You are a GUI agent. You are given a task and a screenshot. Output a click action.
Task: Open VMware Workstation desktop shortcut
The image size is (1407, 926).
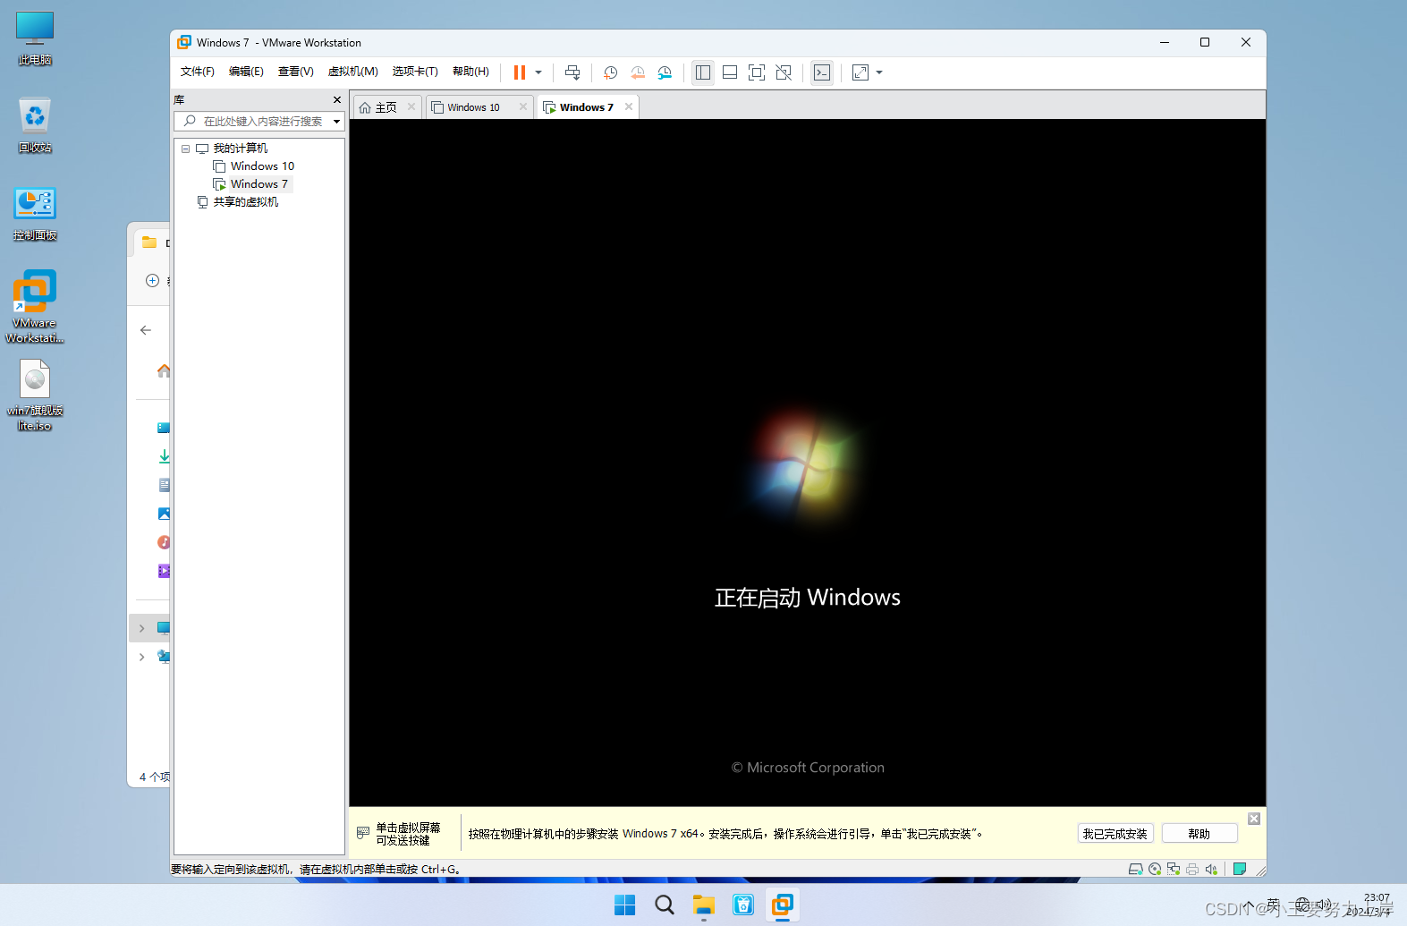[35, 307]
